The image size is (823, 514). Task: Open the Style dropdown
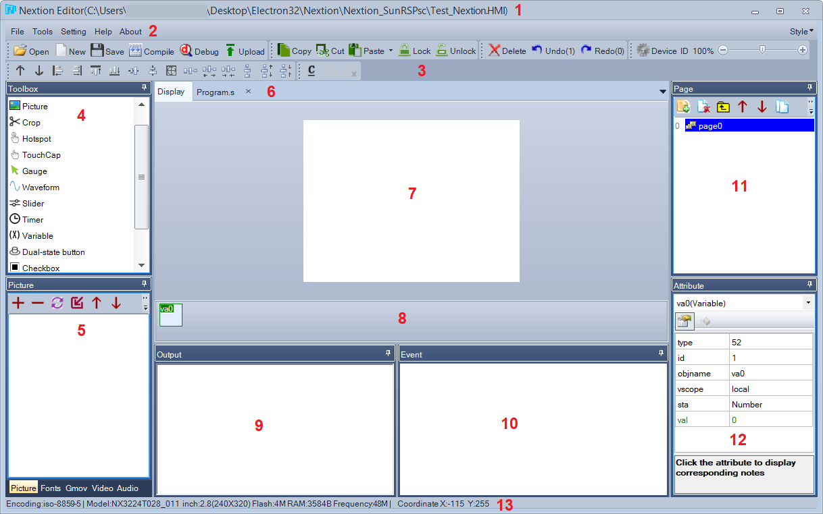[x=801, y=32]
